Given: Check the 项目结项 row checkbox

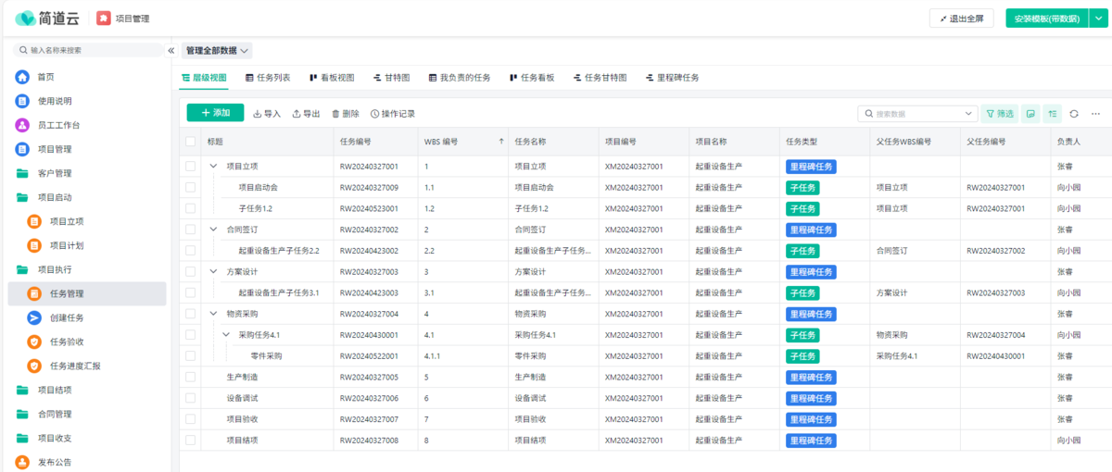Looking at the screenshot, I should point(191,440).
